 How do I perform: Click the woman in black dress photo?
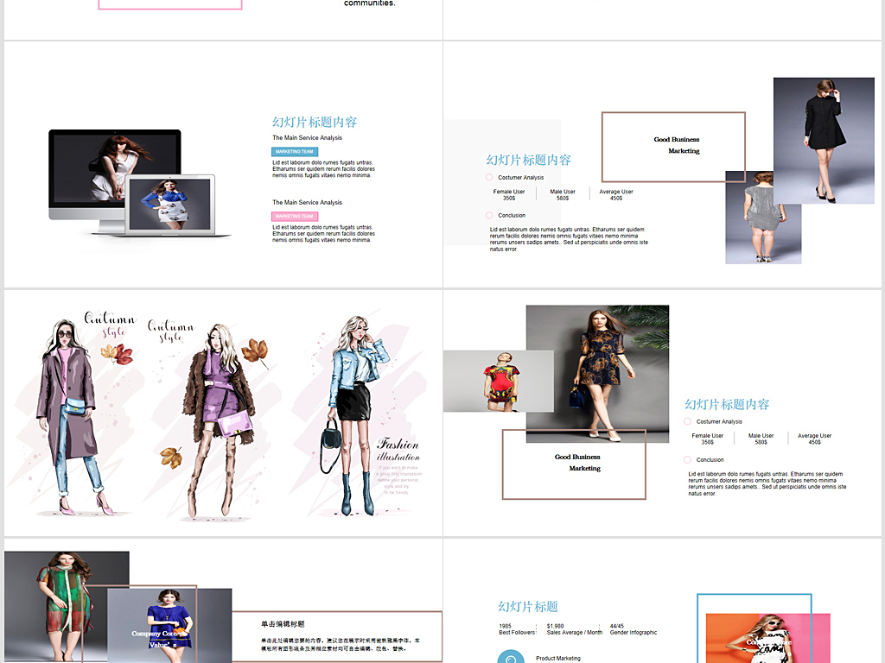click(823, 140)
